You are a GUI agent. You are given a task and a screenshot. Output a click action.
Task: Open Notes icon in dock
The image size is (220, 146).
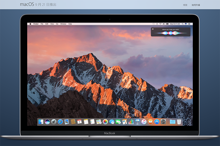point(86,122)
